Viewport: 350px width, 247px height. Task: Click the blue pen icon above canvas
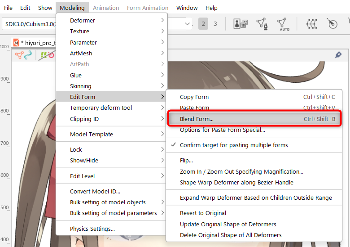click(338, 54)
